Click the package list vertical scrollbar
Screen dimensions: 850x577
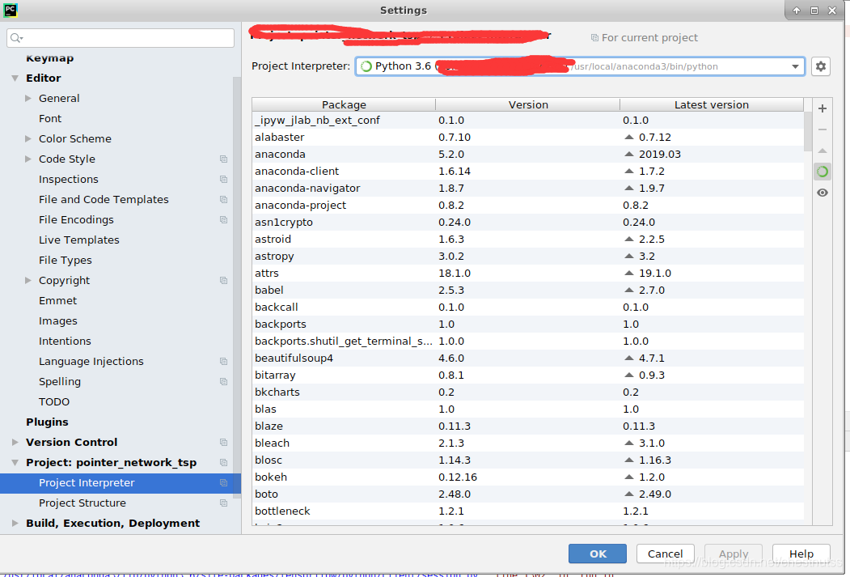pos(808,132)
